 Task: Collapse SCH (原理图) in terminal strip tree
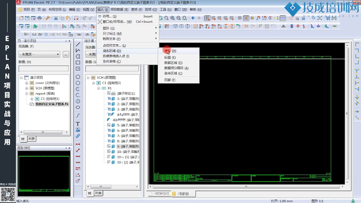point(88,78)
